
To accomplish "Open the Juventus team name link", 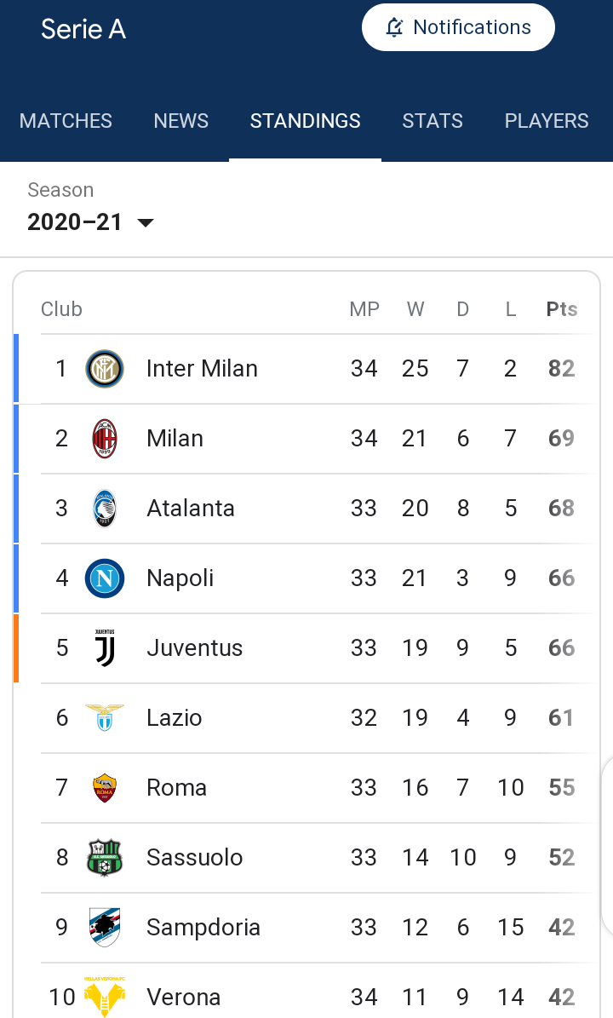I will click(x=195, y=648).
